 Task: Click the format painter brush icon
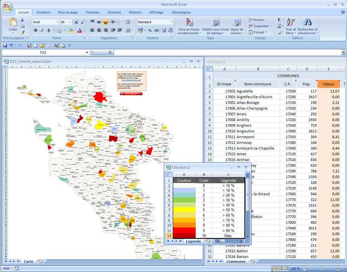coord(22,32)
